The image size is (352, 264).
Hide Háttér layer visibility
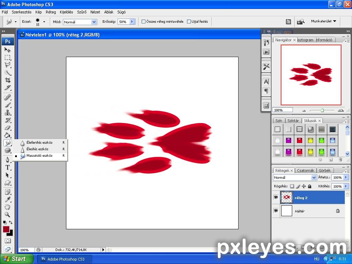point(276,211)
